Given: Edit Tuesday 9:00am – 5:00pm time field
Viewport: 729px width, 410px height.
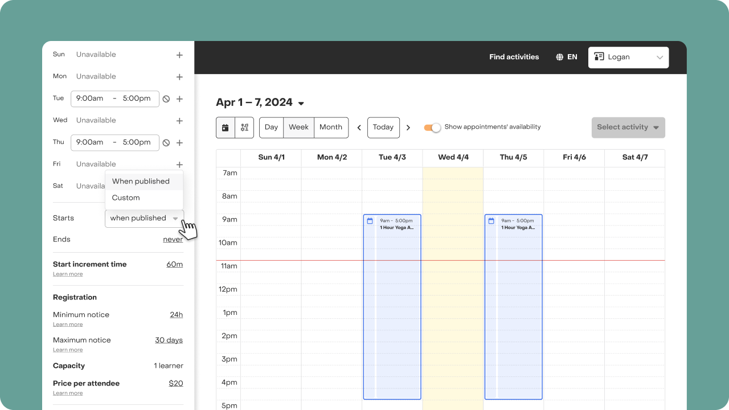Looking at the screenshot, I should click(115, 99).
